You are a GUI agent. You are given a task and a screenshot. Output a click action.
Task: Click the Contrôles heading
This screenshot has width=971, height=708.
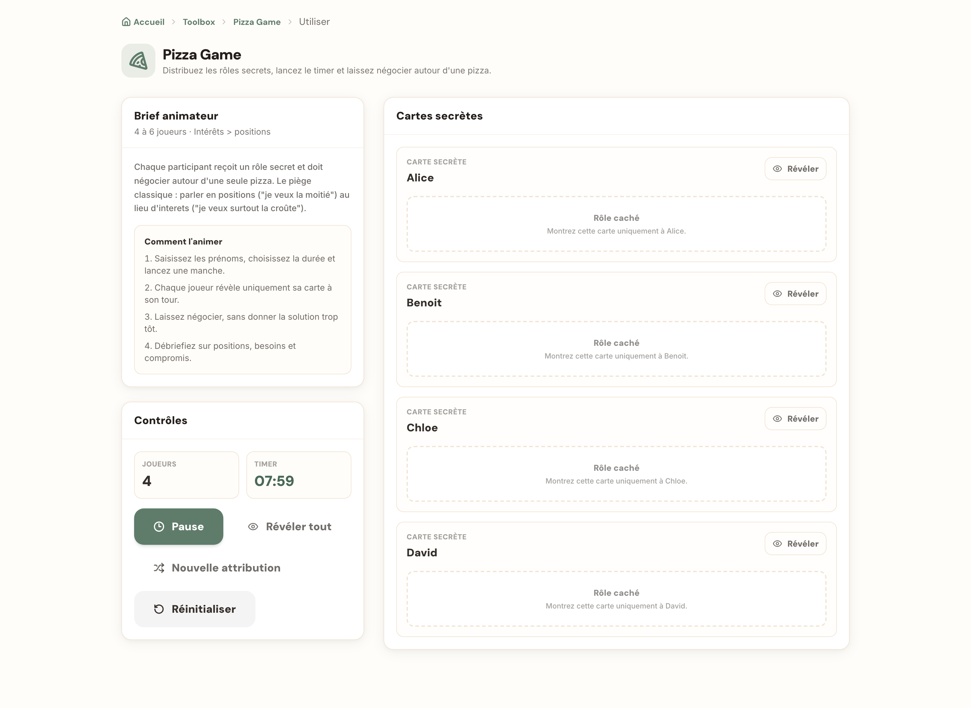point(161,420)
